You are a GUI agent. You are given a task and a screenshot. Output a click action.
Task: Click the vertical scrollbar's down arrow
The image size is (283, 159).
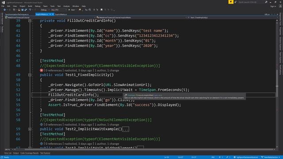[x=277, y=147]
